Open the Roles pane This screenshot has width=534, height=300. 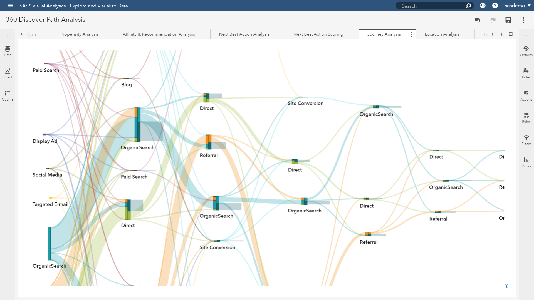pos(526,73)
